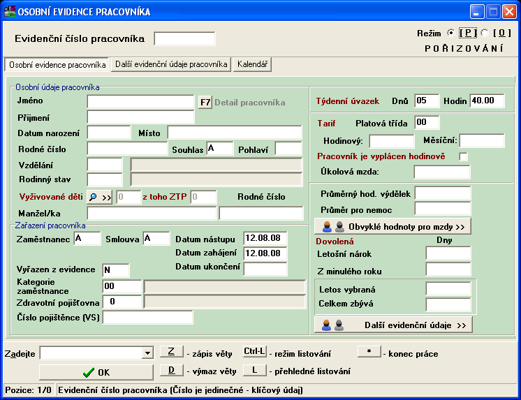Click the Datum nástupu field
Viewport: 521px width, 400px height.
tap(265, 239)
